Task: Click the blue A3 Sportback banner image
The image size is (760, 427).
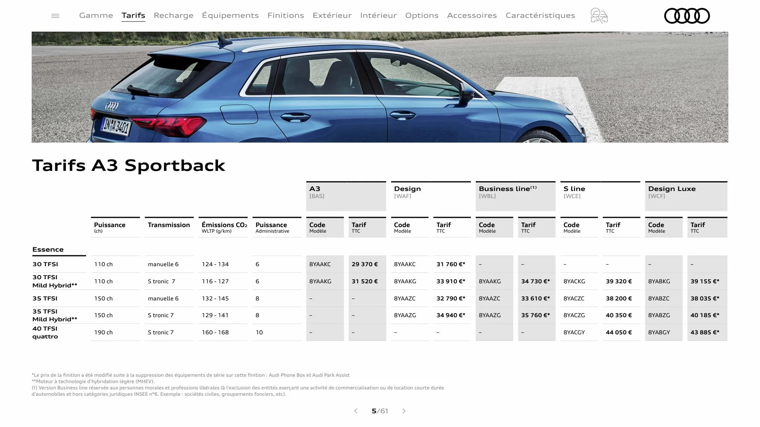Action: (380, 87)
